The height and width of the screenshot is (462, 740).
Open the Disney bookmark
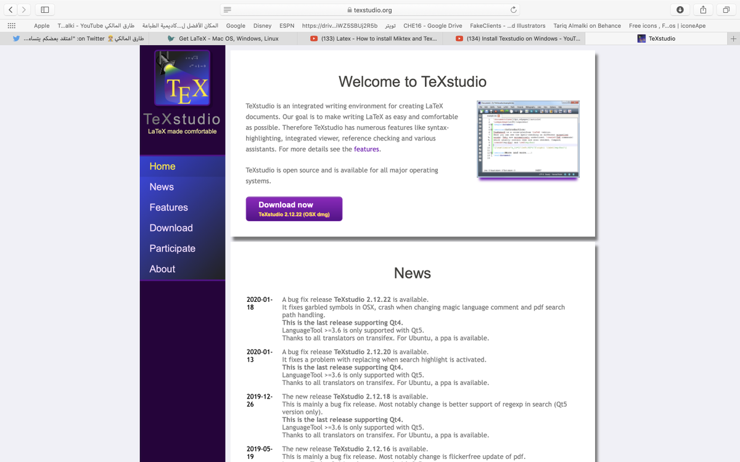pos(262,26)
